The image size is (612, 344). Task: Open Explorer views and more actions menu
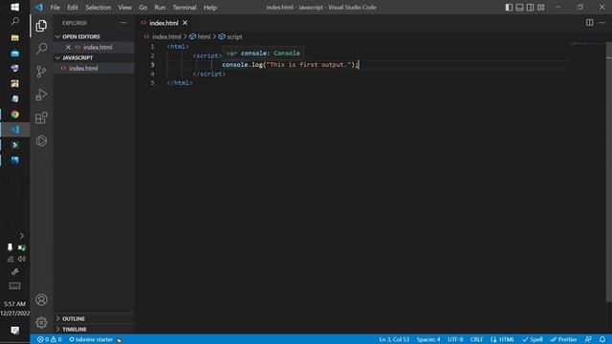123,23
